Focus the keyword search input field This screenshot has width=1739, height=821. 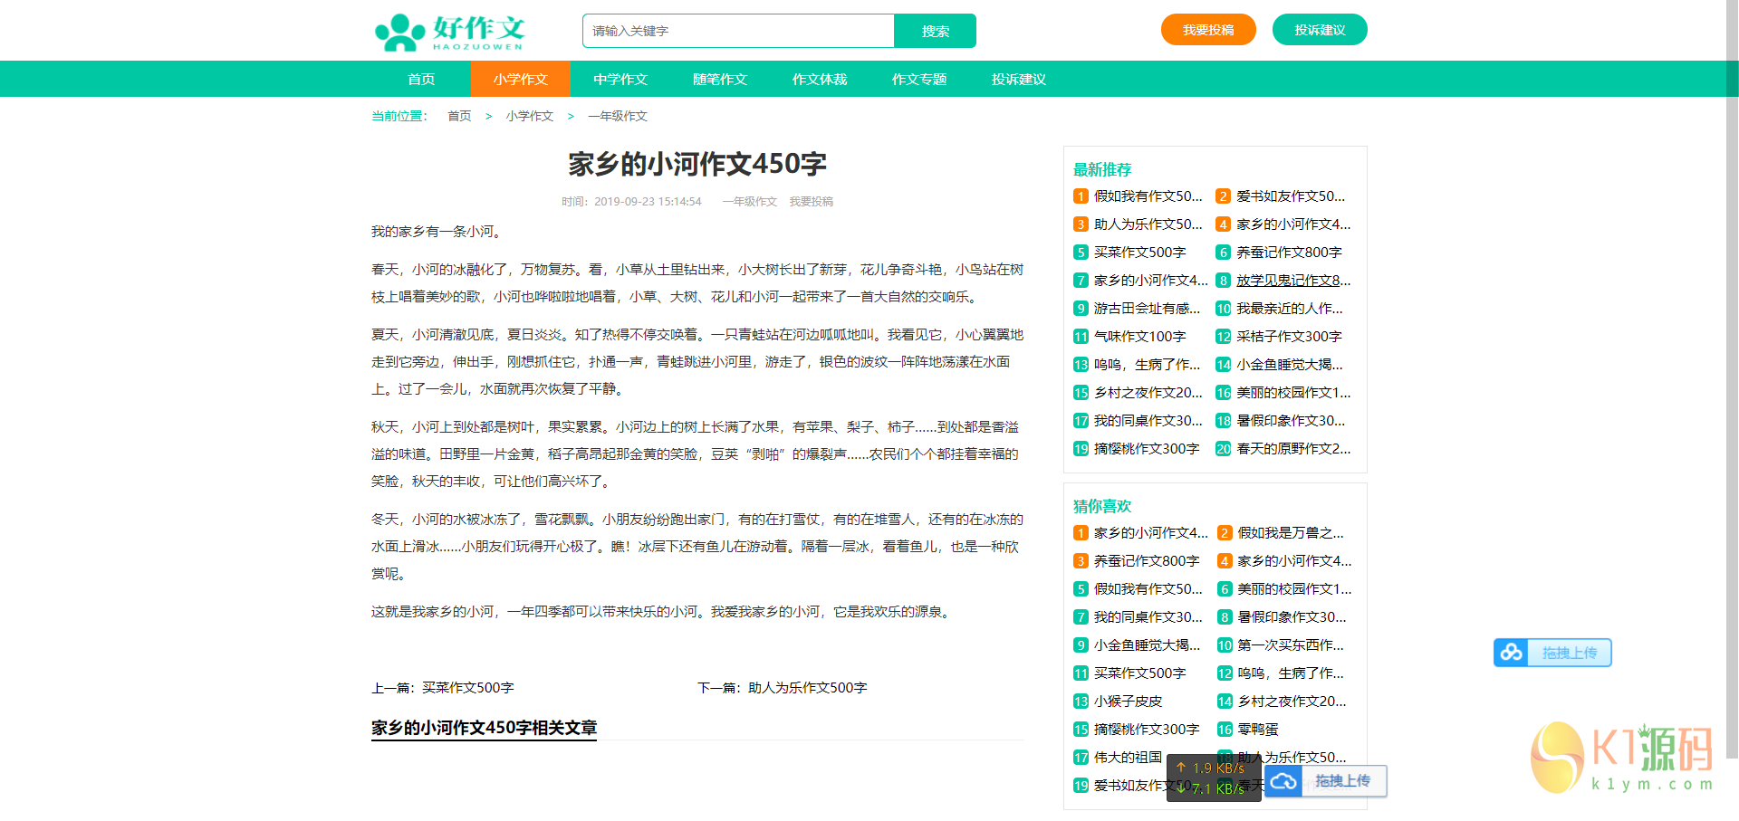[x=737, y=31]
